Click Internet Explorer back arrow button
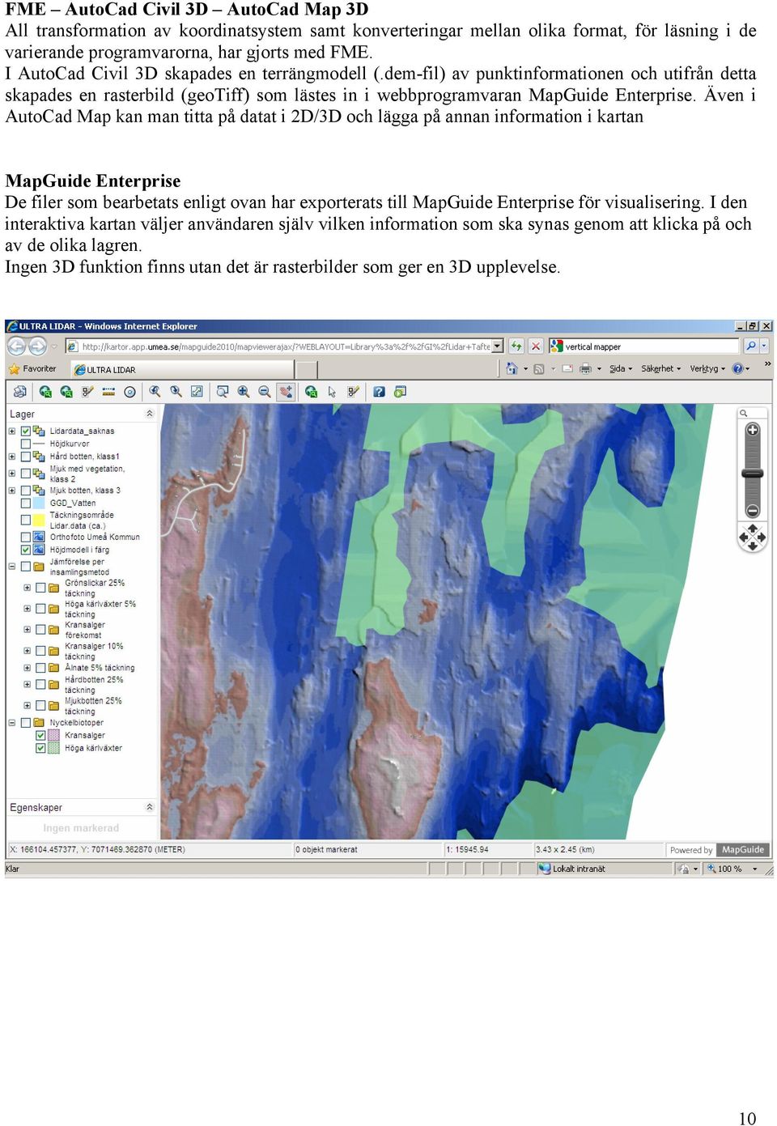This screenshot has height=1126, width=777. click(17, 346)
